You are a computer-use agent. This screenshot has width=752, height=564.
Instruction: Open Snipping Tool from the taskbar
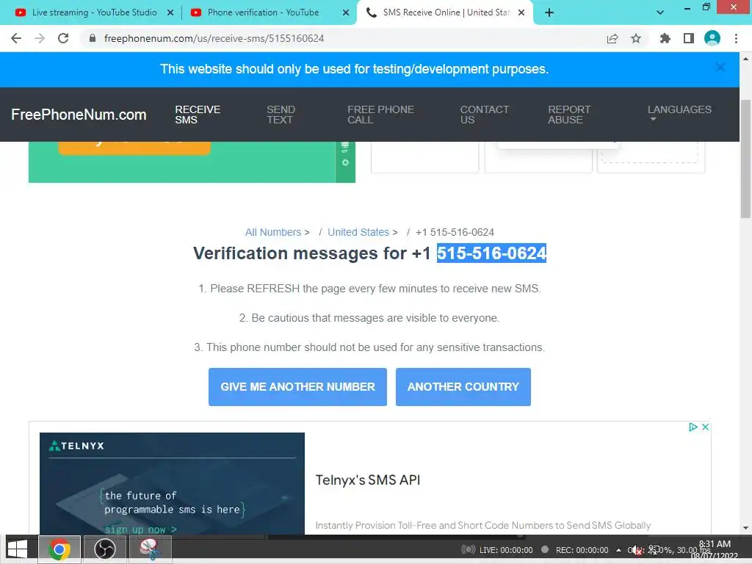150,549
